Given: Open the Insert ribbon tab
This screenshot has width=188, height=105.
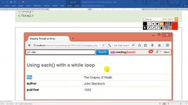Looking at the screenshot, I should [14, 6].
